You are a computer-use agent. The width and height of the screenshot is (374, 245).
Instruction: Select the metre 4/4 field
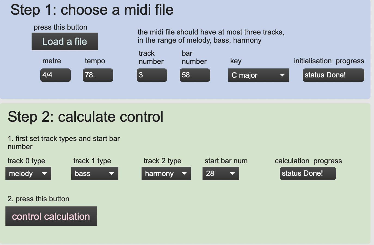tap(56, 75)
